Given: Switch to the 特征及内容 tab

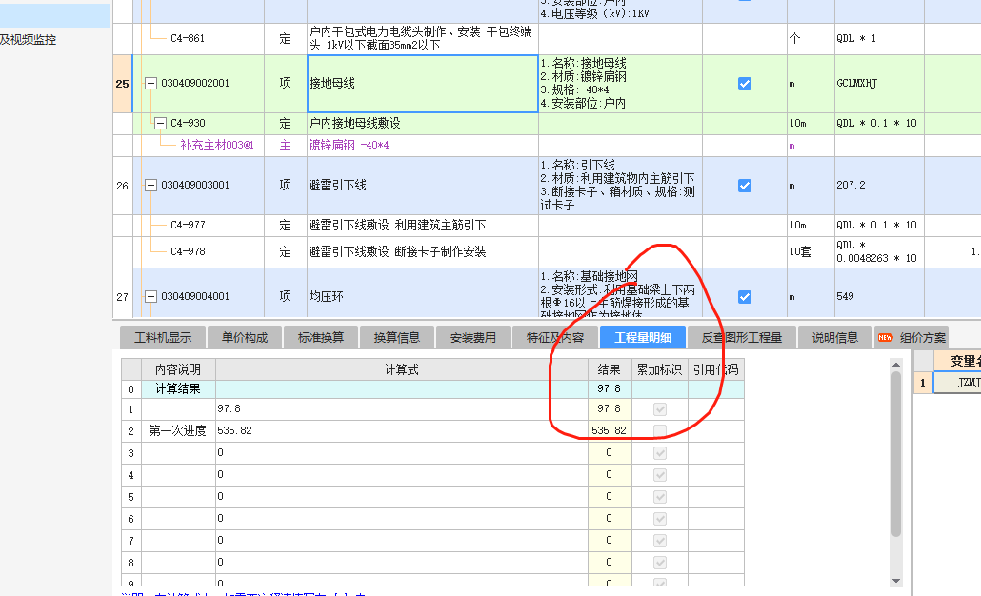Looking at the screenshot, I should point(555,338).
